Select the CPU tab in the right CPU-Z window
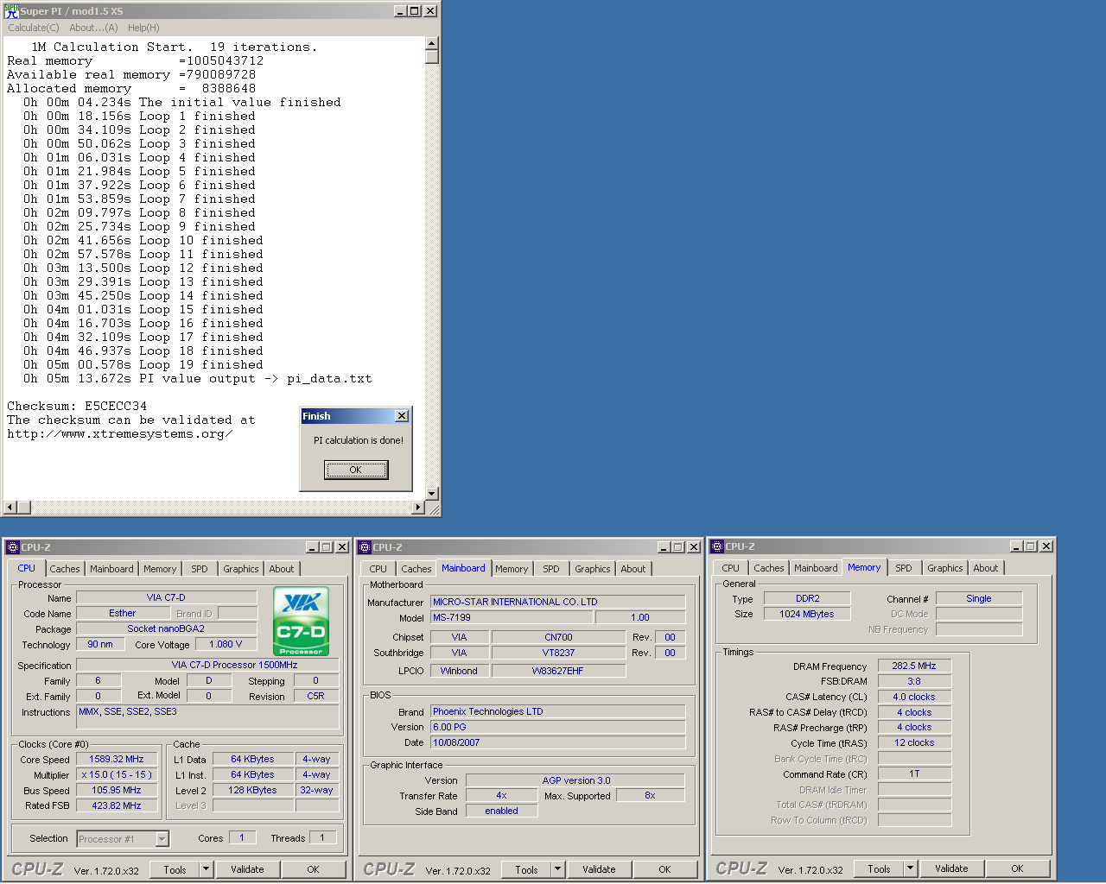Viewport: 1106px width, 884px height. (x=731, y=568)
